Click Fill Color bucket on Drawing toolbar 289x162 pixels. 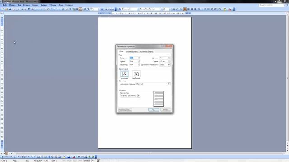tap(64, 157)
